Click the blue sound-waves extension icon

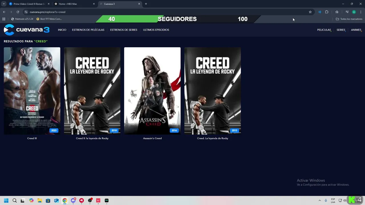click(x=320, y=12)
